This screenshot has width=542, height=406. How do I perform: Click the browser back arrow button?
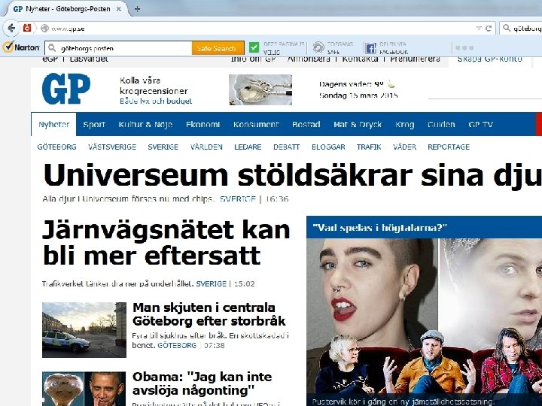[x=11, y=28]
